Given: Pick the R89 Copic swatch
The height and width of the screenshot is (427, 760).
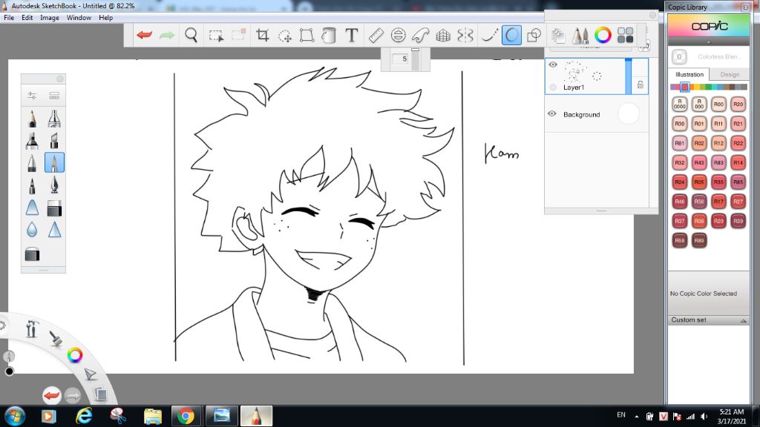Looking at the screenshot, I should (699, 240).
